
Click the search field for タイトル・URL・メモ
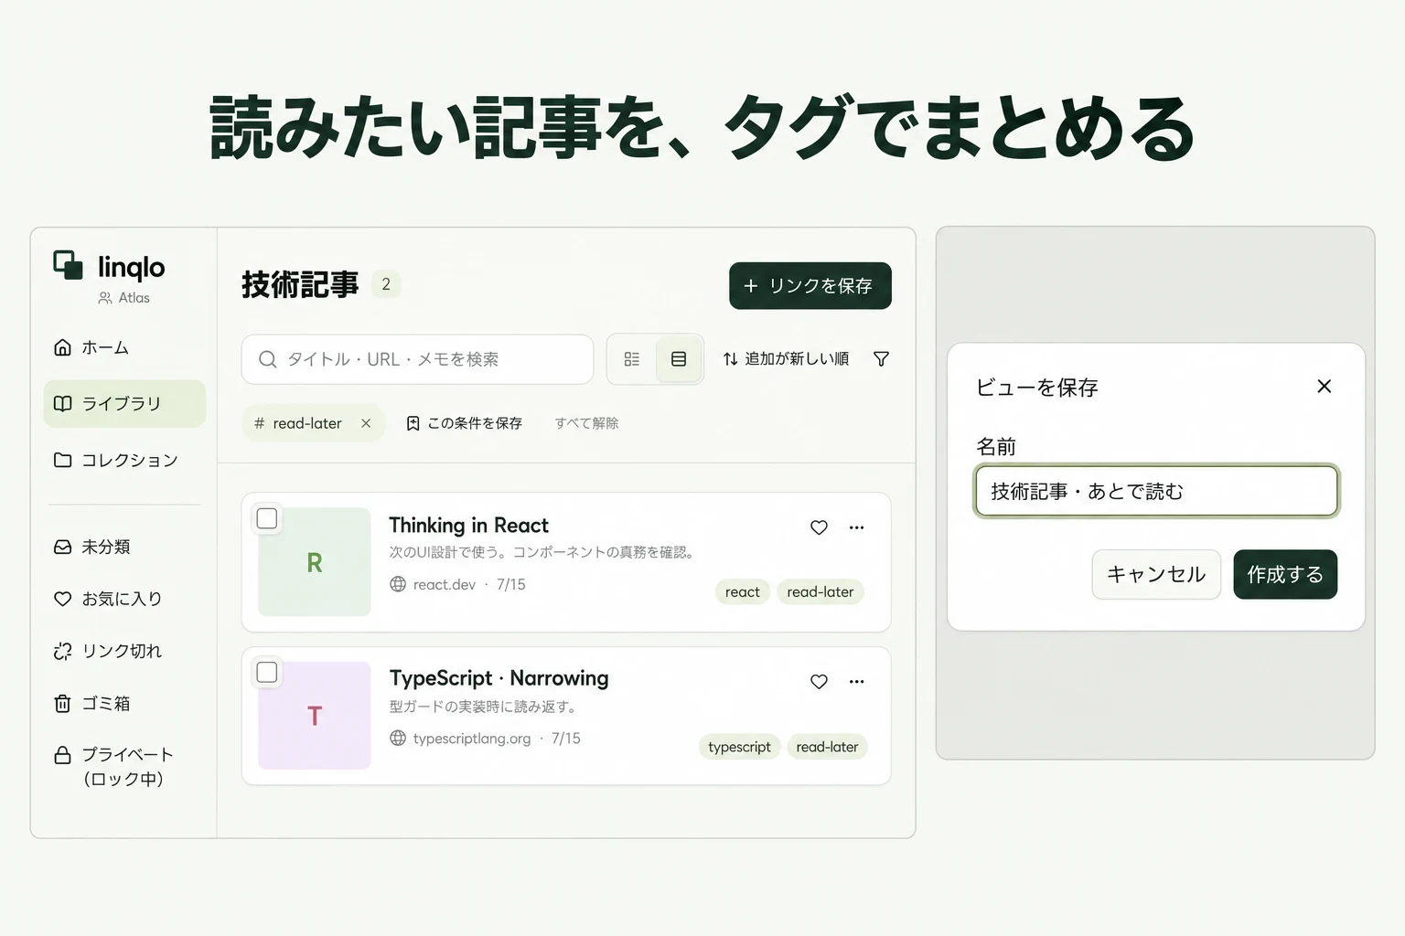click(417, 359)
